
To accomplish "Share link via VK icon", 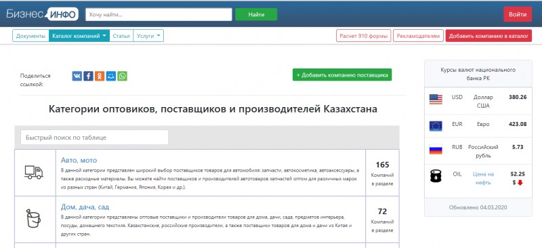I will [77, 76].
